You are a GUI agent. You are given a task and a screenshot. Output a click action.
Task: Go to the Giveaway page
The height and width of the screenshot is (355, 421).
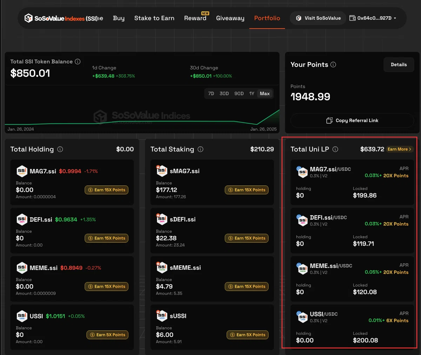[230, 18]
